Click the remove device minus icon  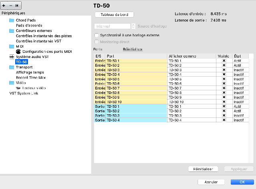point(11,6)
